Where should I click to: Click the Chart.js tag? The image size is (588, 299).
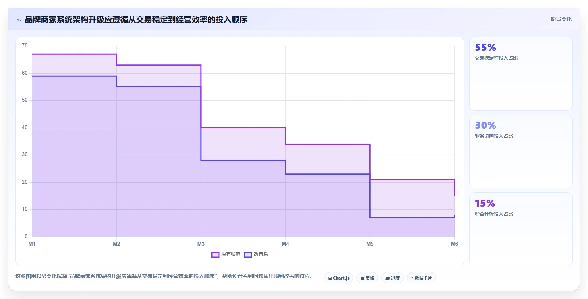(339, 278)
